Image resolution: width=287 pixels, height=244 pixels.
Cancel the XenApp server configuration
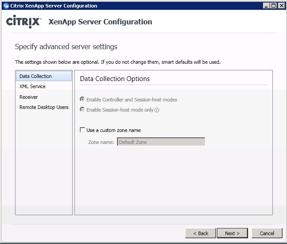click(267, 233)
